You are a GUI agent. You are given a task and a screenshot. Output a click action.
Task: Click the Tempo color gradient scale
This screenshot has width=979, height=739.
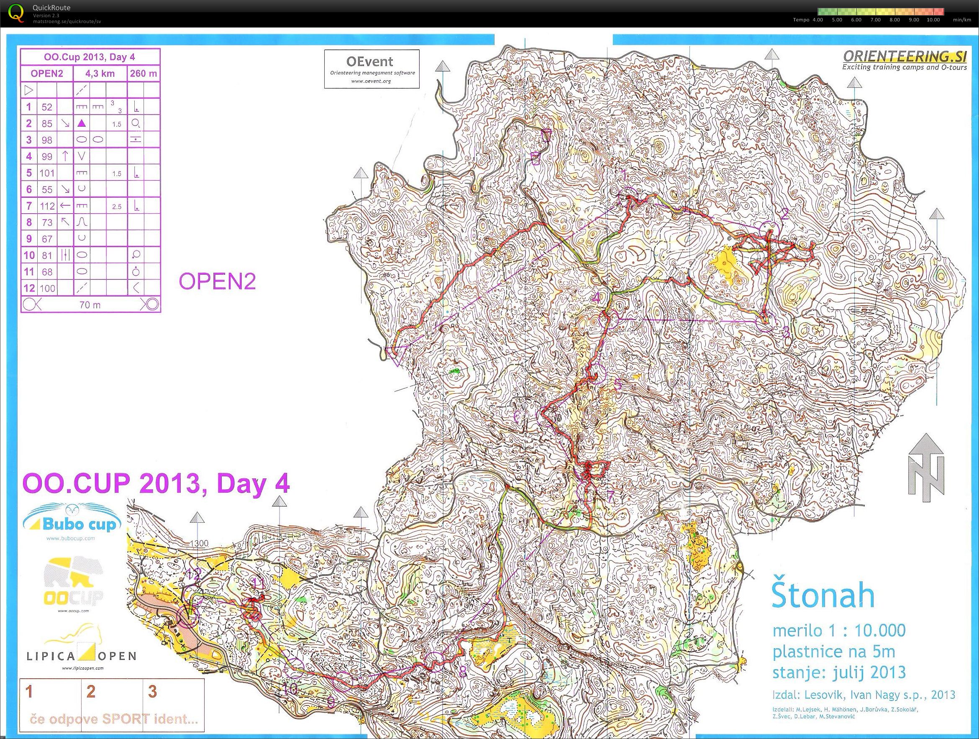tap(881, 12)
